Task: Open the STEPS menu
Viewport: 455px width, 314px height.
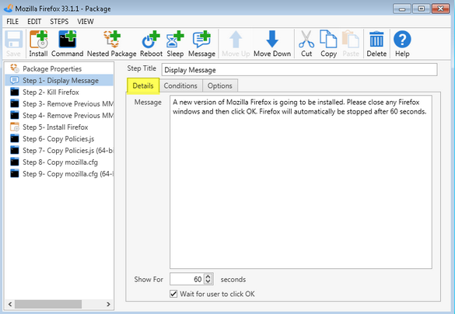Action: 59,22
